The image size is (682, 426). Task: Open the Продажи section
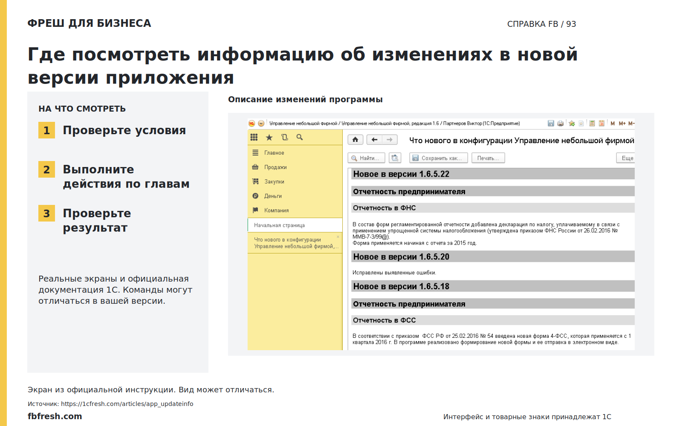click(x=295, y=167)
